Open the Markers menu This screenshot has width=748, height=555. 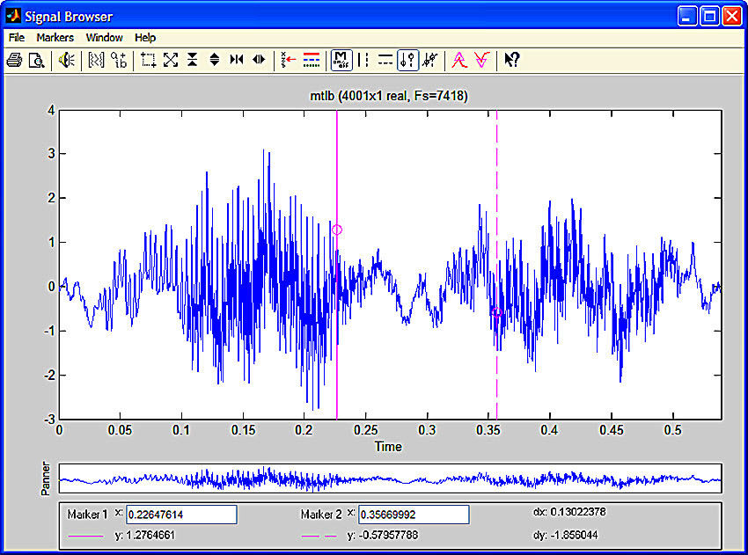[55, 37]
